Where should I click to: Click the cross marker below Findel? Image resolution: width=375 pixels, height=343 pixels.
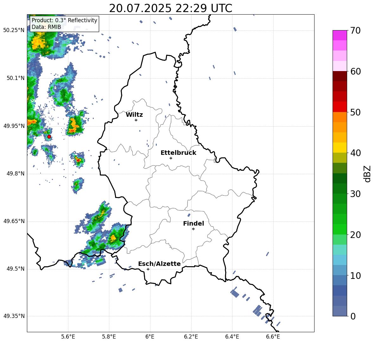pos(193,229)
